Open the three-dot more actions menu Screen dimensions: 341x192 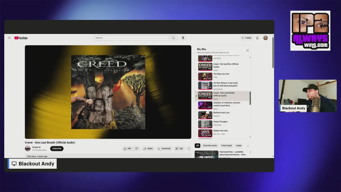189,149
